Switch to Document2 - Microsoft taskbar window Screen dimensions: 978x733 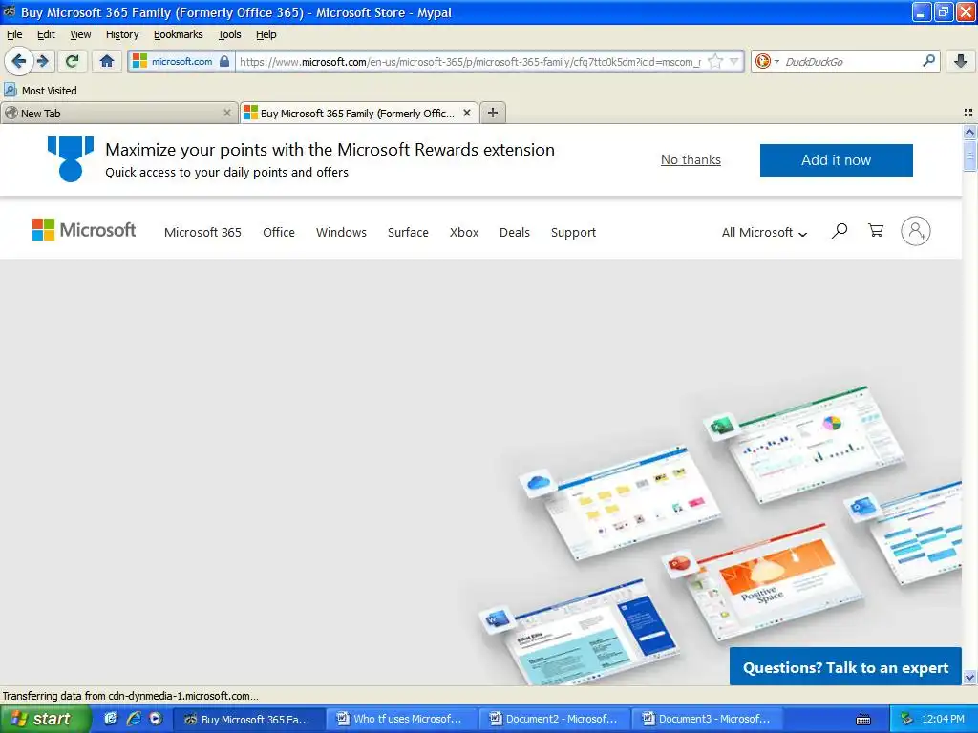click(555, 719)
